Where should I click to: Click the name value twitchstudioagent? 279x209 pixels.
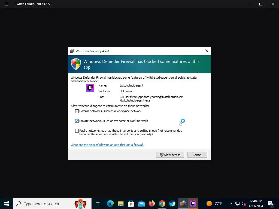click(x=132, y=85)
